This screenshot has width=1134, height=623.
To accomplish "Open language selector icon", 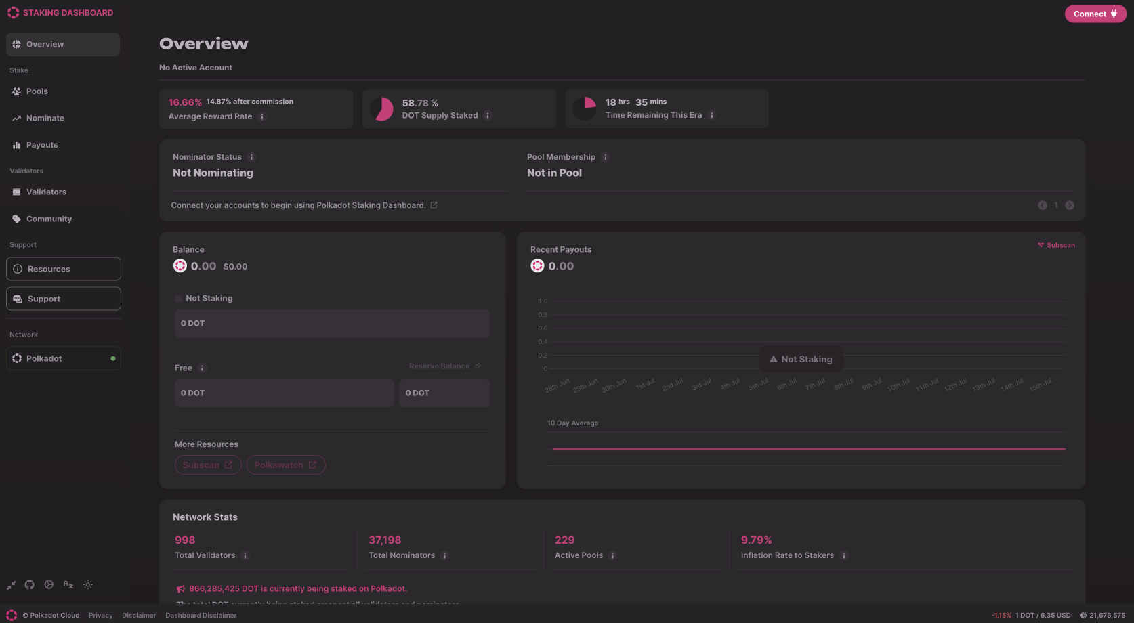I will (x=68, y=585).
